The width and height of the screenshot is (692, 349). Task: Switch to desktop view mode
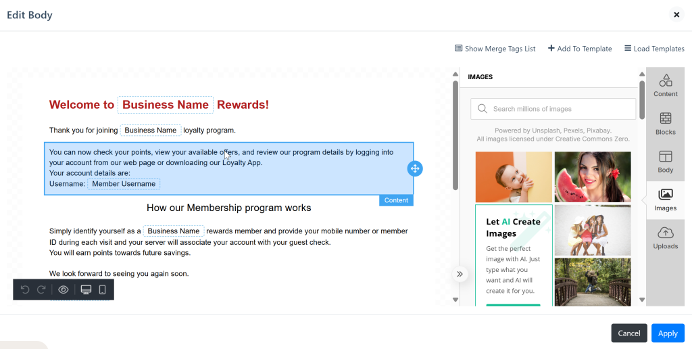point(86,289)
